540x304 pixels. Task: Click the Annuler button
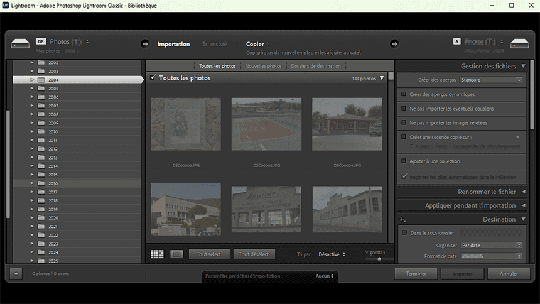tap(509, 274)
